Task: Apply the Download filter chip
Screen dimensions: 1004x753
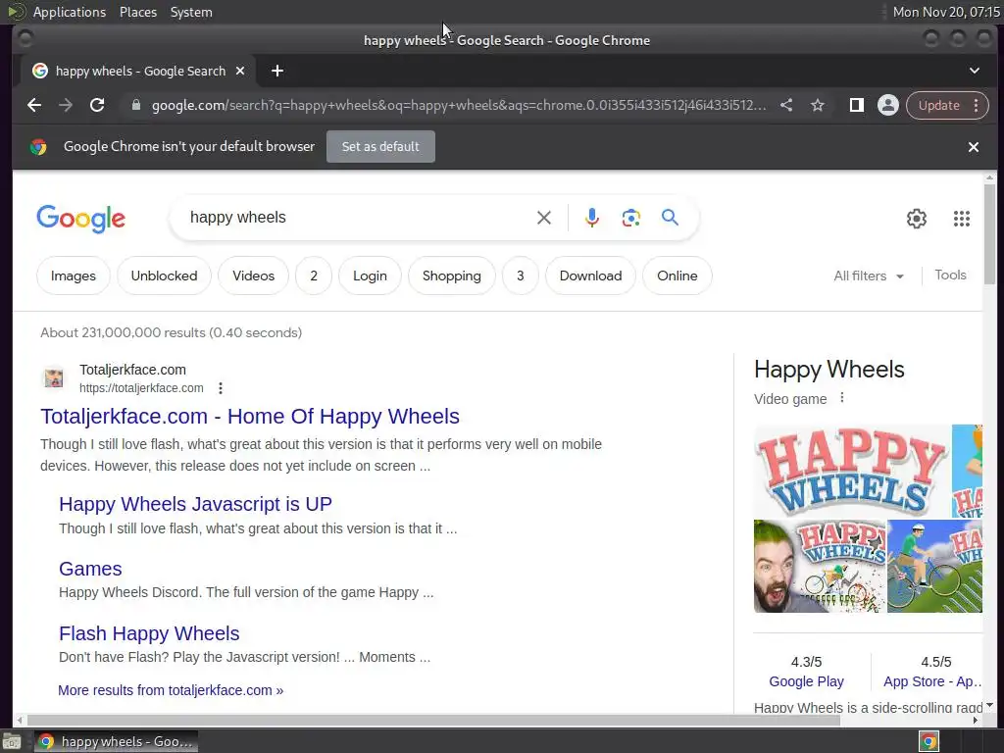Action: pos(590,276)
